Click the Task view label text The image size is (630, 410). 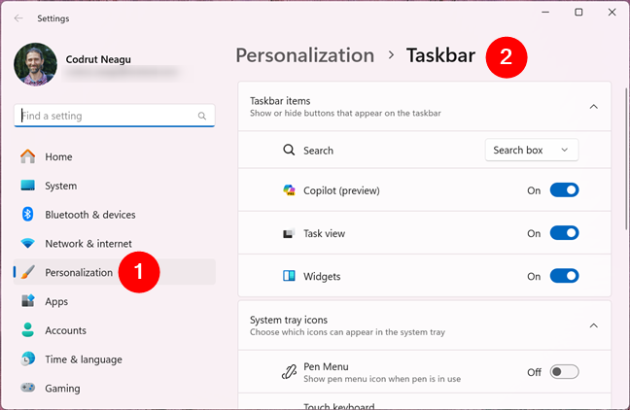point(325,233)
